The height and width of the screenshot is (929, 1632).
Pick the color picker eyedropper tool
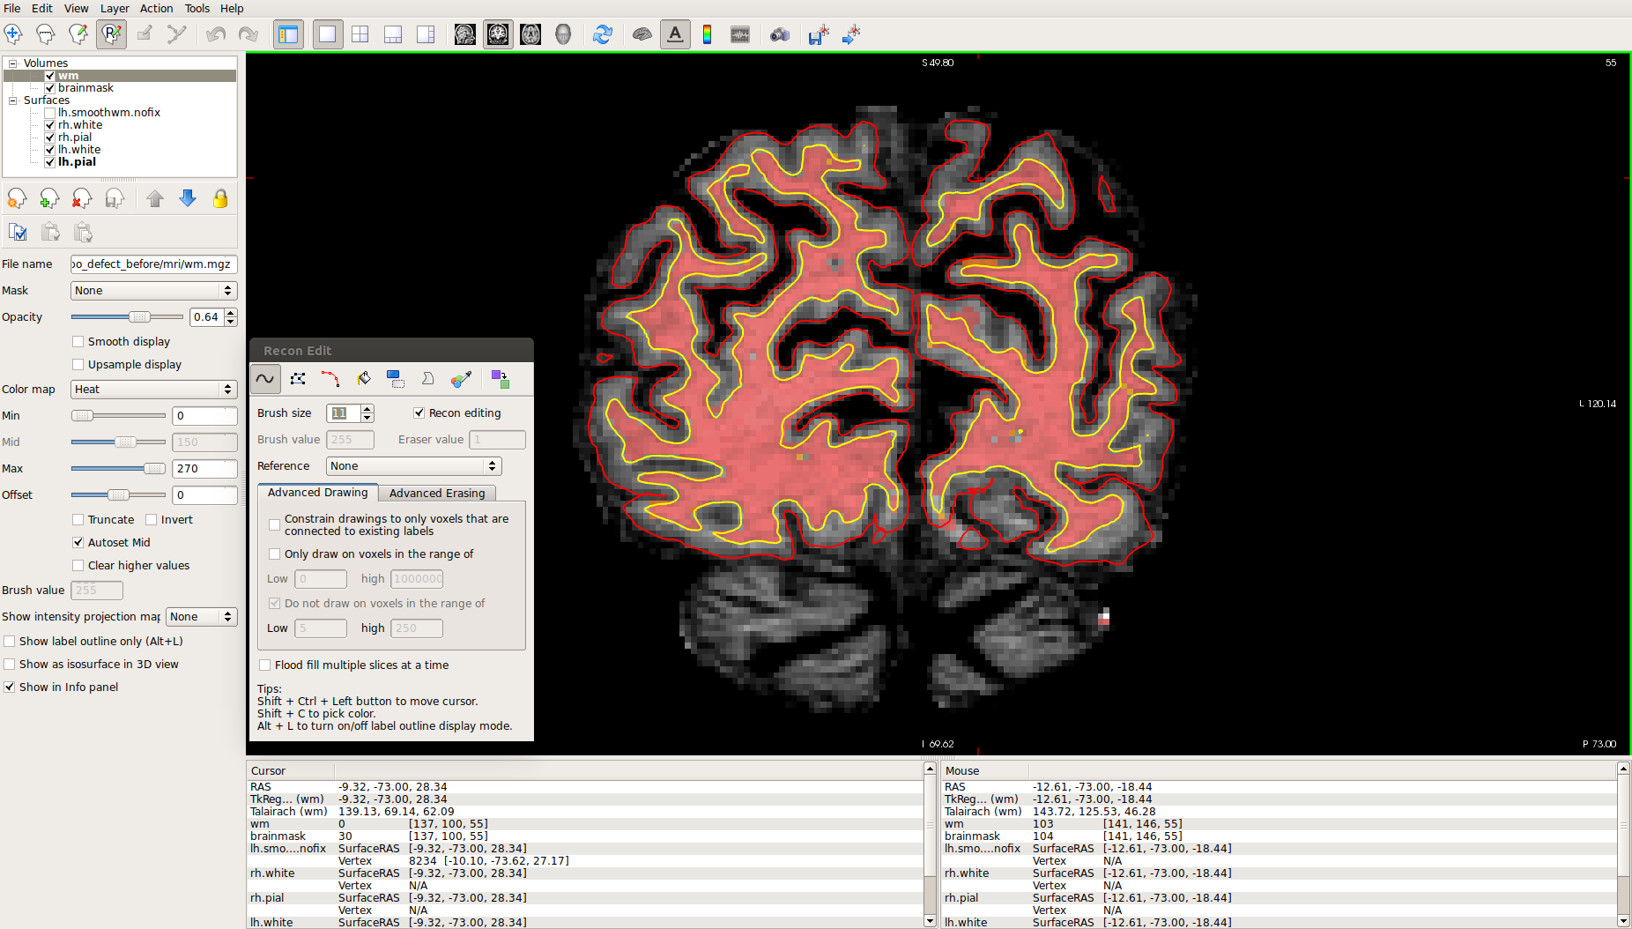pos(461,379)
